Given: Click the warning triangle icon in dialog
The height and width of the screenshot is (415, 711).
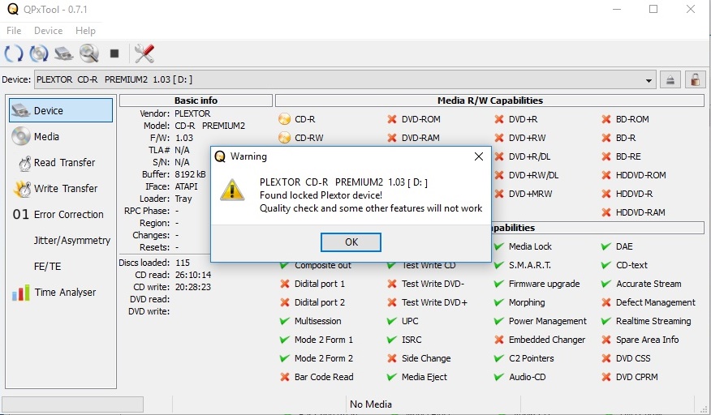Looking at the screenshot, I should click(x=232, y=190).
